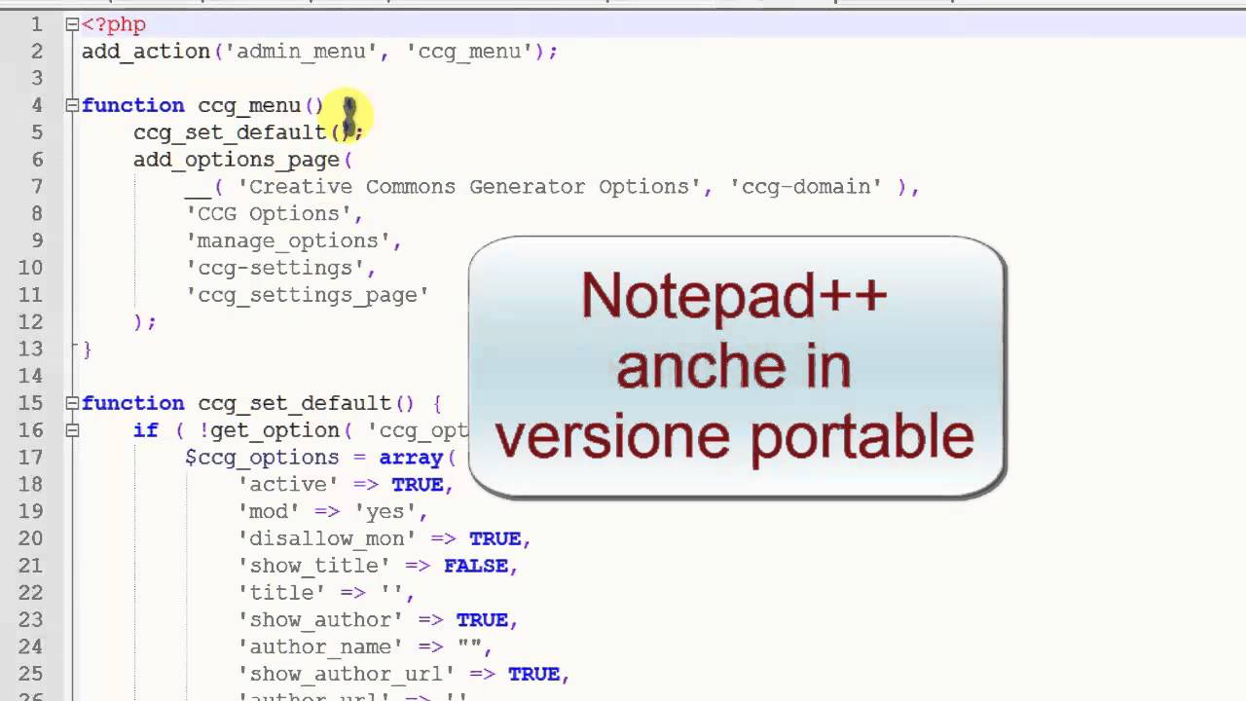The image size is (1246, 701).
Task: Click the 'ccg-domain' string
Action: coord(806,187)
